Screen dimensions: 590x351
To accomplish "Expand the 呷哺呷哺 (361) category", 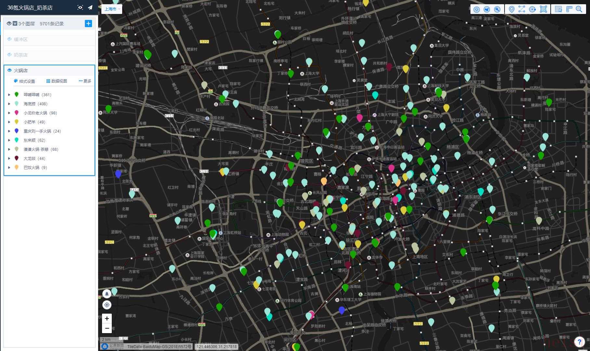I will pos(9,95).
